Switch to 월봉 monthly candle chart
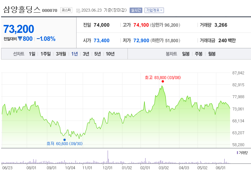Image resolution: width=251 pixels, height=175 pixels. coord(212,54)
